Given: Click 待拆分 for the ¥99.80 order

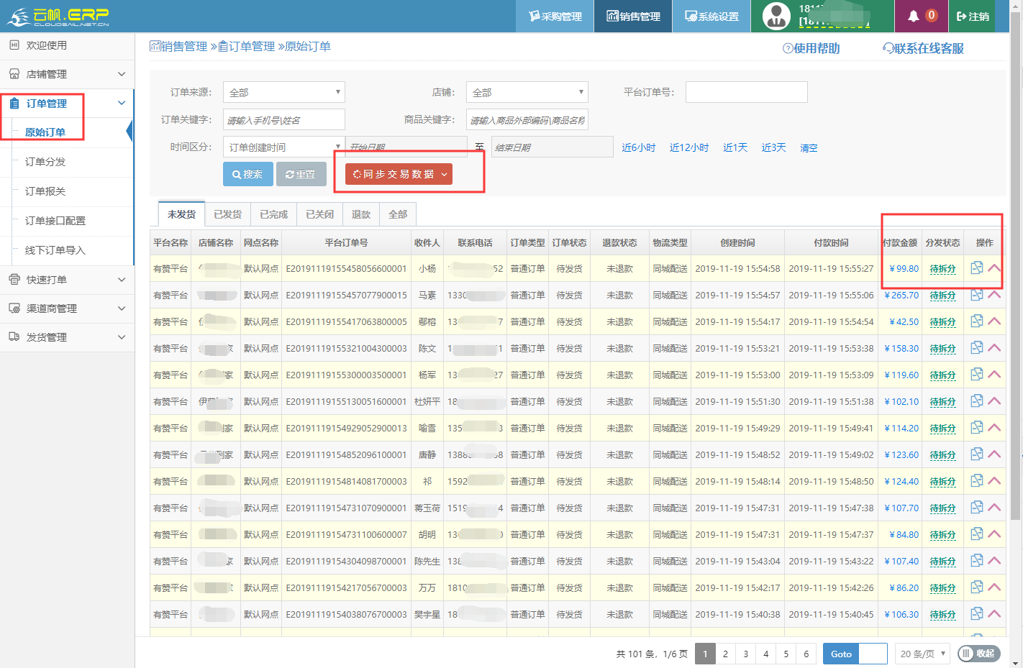Looking at the screenshot, I should 942,269.
